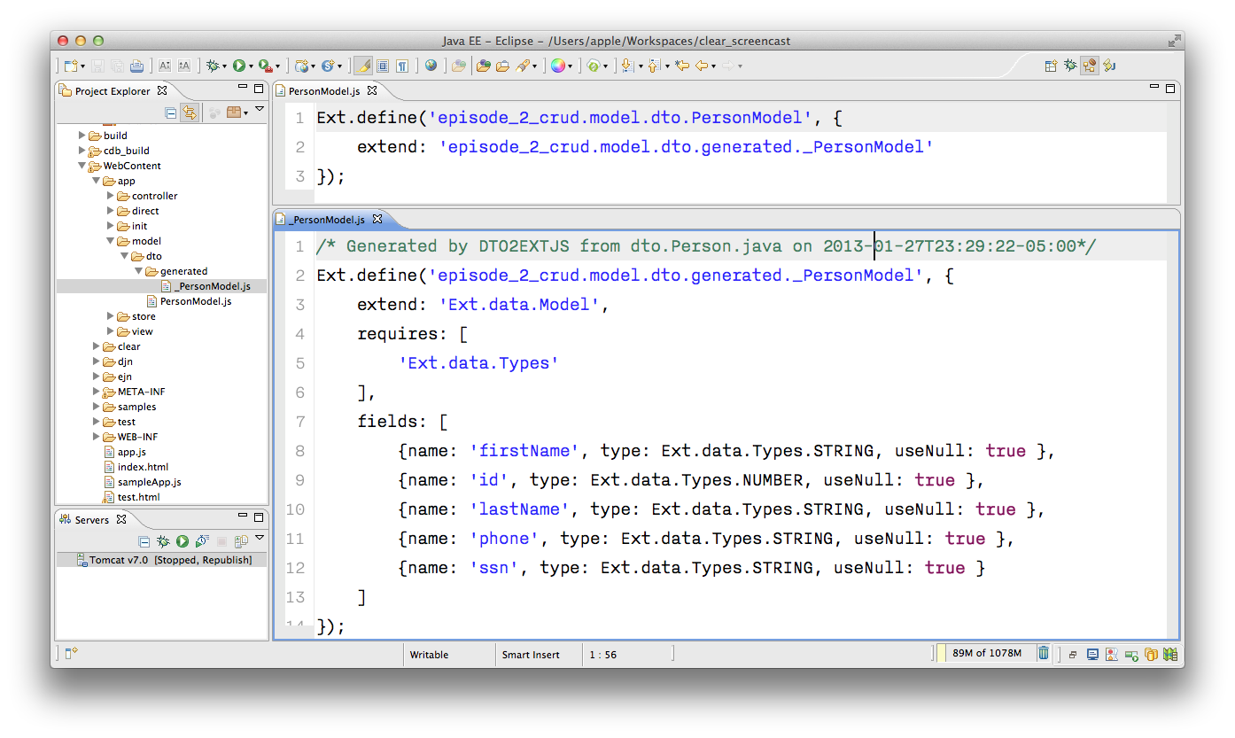This screenshot has width=1235, height=738.
Task: Click the Run button in main toolbar
Action: tap(239, 66)
